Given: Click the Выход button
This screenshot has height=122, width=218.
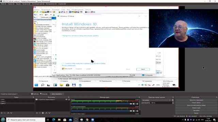Looking at the screenshot, I should 196,113.
